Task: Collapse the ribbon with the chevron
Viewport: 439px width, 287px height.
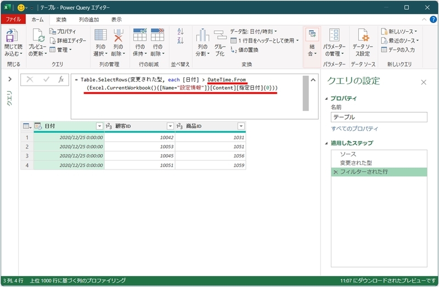Action: pyautogui.click(x=424, y=19)
